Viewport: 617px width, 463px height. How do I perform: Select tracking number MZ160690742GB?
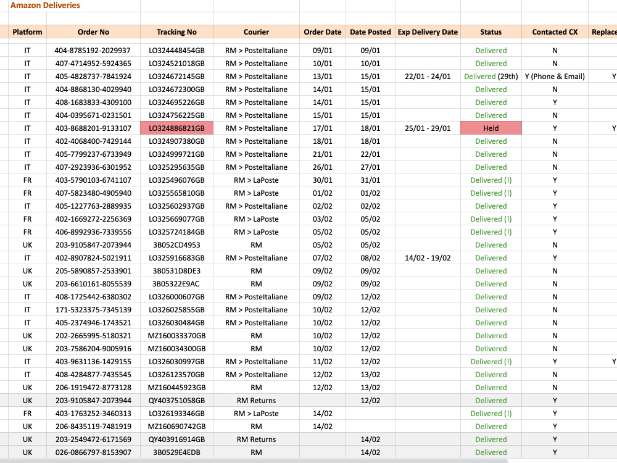pos(176,427)
